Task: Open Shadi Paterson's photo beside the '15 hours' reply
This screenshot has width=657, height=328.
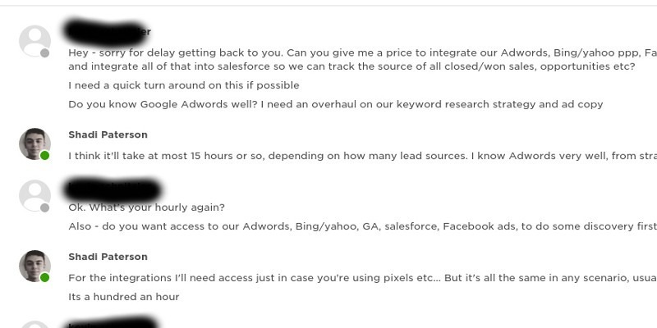Action: (34, 143)
